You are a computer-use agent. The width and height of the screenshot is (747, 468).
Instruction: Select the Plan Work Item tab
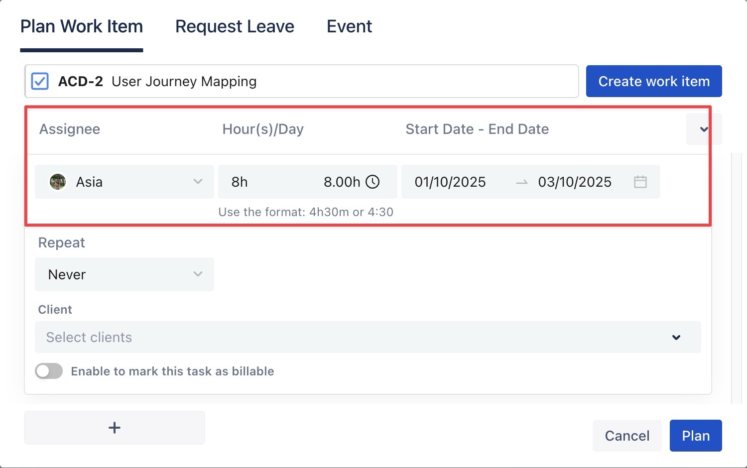82,26
